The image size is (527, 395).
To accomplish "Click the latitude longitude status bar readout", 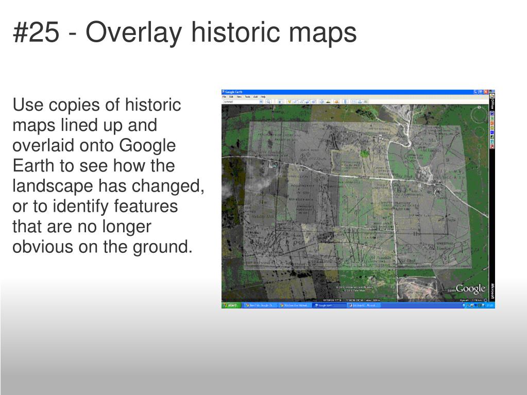I will pyautogui.click(x=343, y=300).
